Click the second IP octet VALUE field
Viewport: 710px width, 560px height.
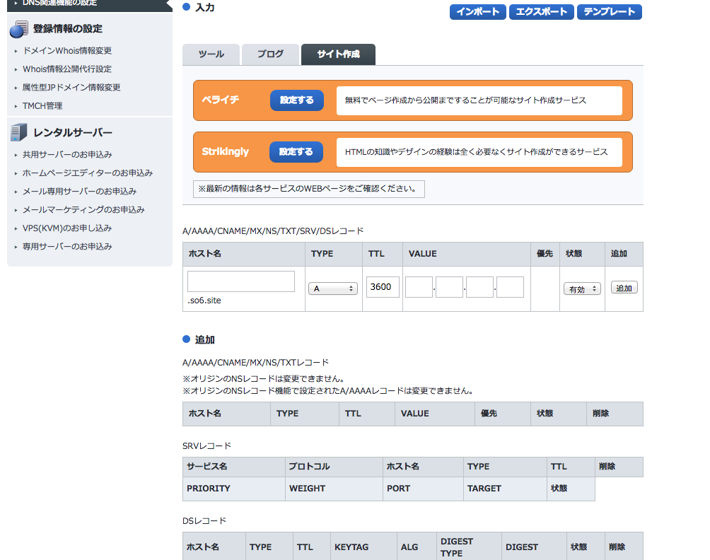[449, 287]
